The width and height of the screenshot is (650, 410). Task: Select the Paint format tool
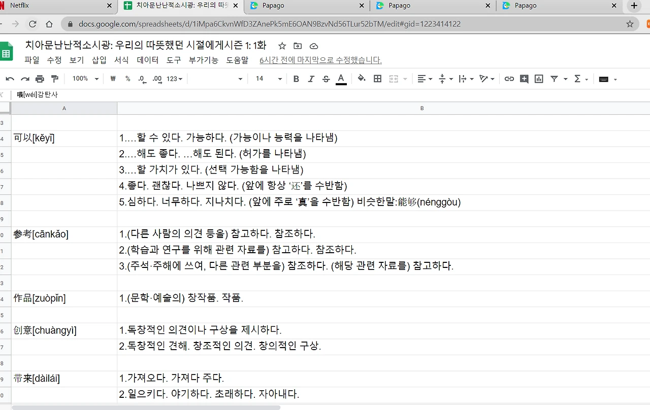pyautogui.click(x=56, y=79)
